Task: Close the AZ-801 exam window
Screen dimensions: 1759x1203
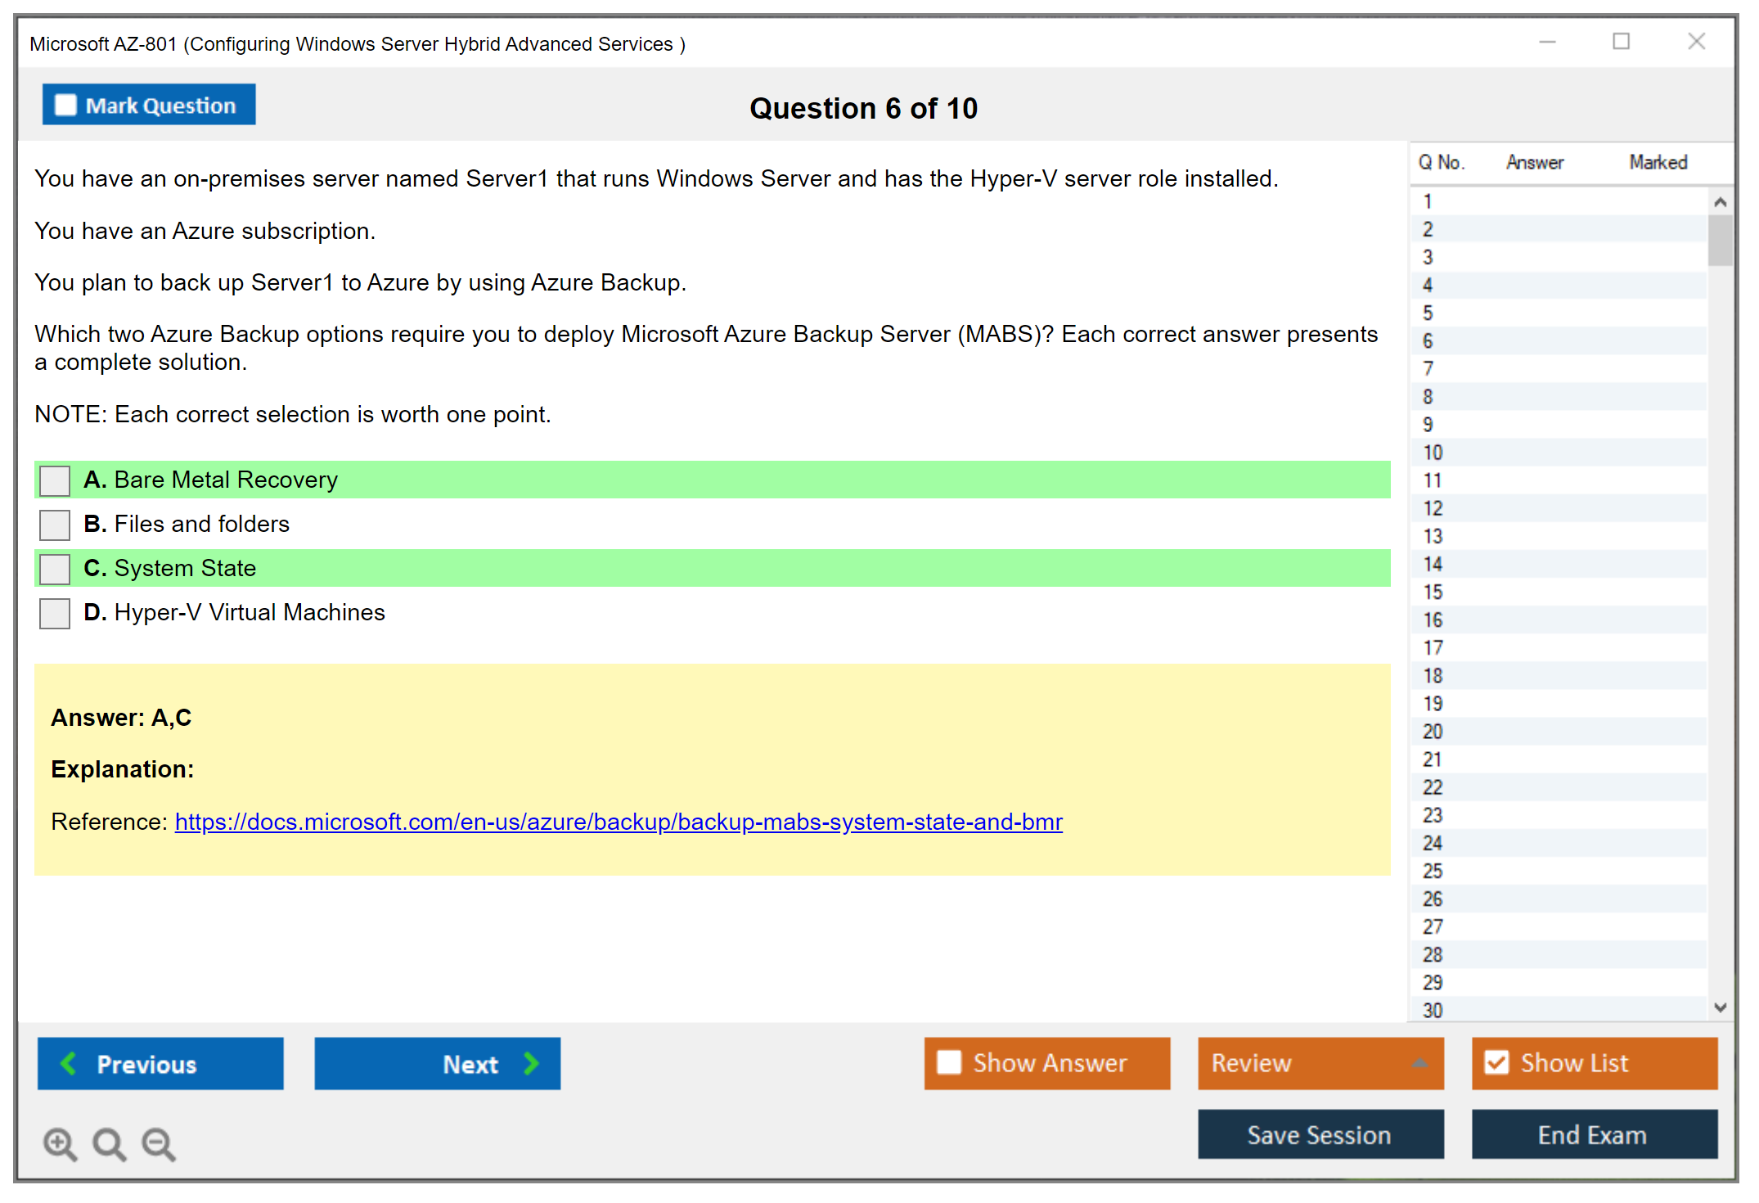Action: [x=1696, y=42]
